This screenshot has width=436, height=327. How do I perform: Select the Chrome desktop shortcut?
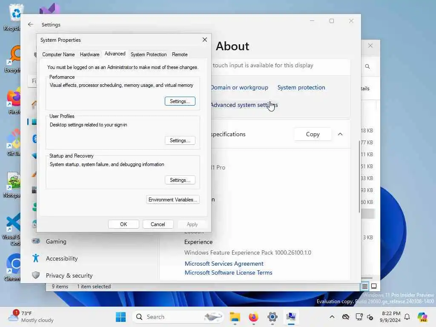click(13, 267)
